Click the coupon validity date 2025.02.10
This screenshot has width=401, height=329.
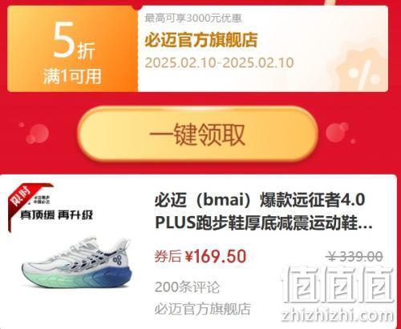point(219,63)
